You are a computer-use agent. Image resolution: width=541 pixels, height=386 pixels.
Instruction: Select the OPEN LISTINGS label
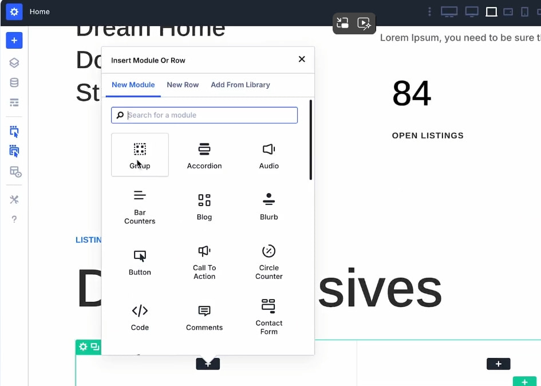click(x=428, y=136)
